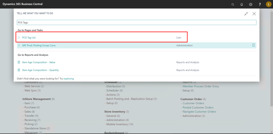Expand Picking (2) entry

pos(31,124)
